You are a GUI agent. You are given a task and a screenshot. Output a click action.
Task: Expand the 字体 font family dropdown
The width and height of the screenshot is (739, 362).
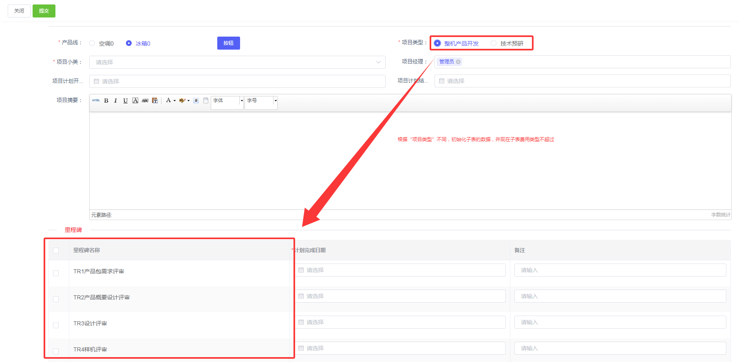tap(242, 100)
